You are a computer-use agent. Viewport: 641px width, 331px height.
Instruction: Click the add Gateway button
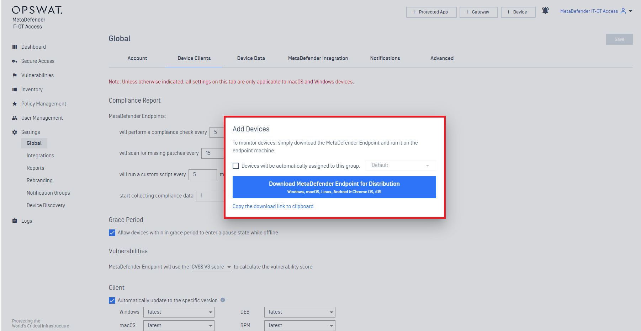479,12
